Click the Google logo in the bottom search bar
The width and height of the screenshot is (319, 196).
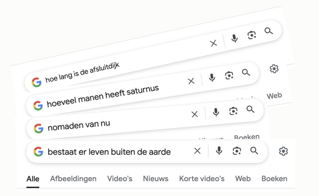38,152
